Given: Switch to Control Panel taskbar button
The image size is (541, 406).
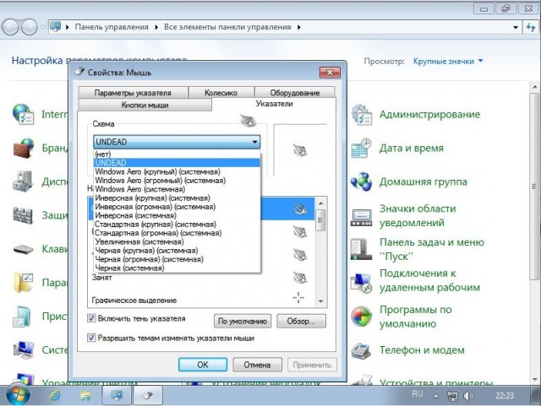Looking at the screenshot, I should click(x=117, y=395).
